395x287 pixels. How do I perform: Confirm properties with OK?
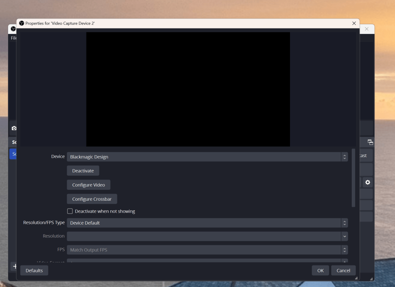(320, 271)
